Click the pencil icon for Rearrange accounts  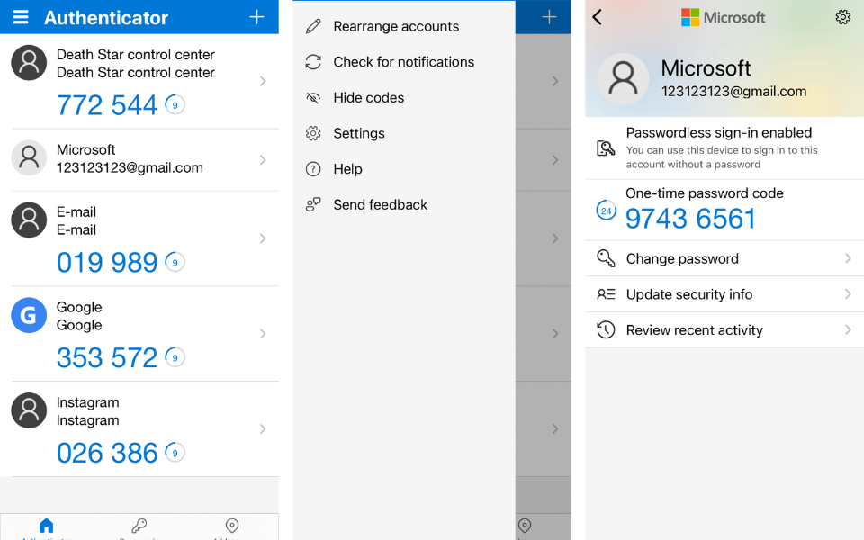(313, 26)
